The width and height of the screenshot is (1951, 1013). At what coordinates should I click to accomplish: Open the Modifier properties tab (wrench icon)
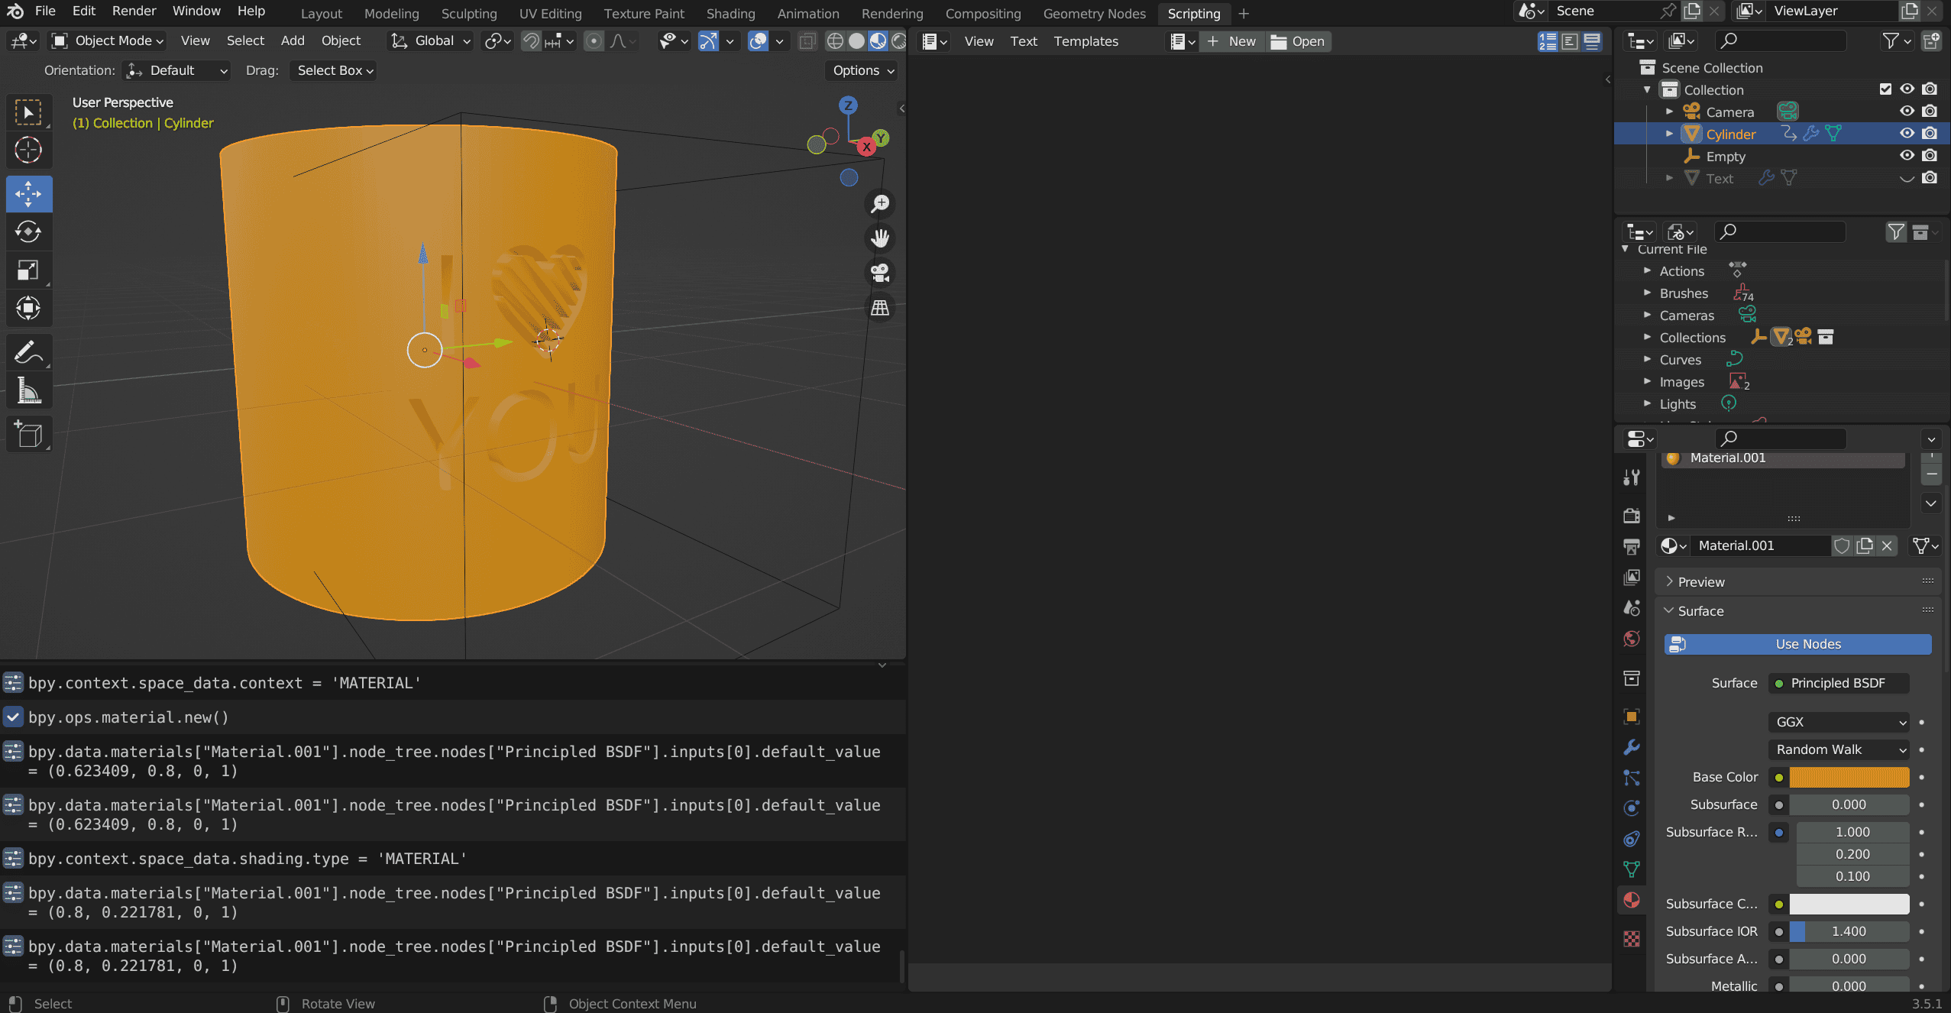(x=1632, y=747)
